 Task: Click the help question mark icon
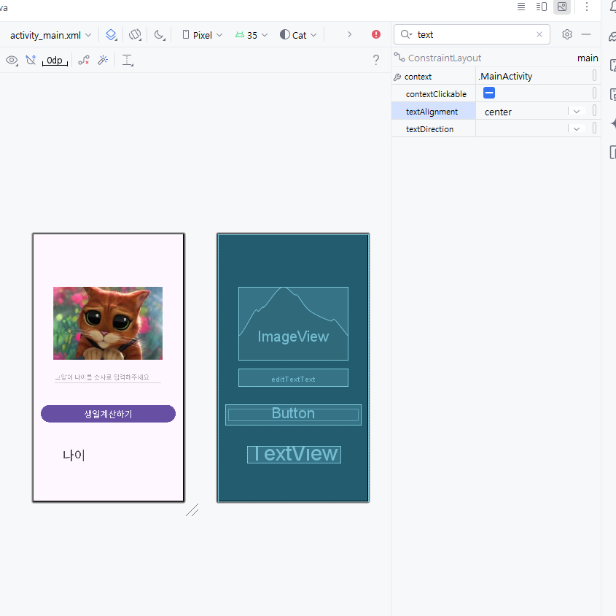click(376, 60)
